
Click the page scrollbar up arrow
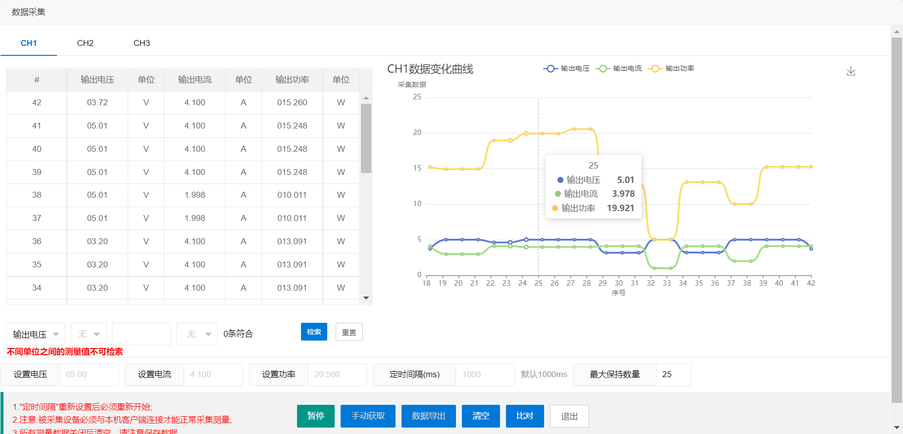pos(897,32)
